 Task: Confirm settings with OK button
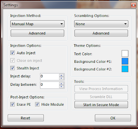(x=113, y=118)
